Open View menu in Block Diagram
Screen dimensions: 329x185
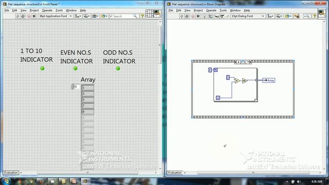click(x=187, y=10)
